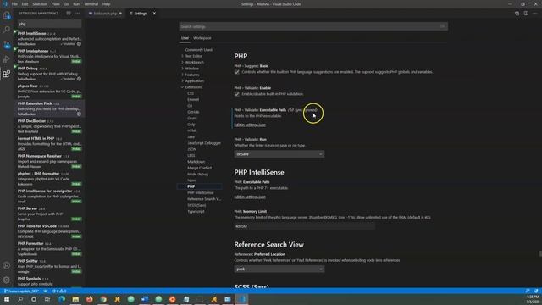Viewport: 542px width, 305px height.
Task: Open the File menu
Action: click(x=14, y=4)
